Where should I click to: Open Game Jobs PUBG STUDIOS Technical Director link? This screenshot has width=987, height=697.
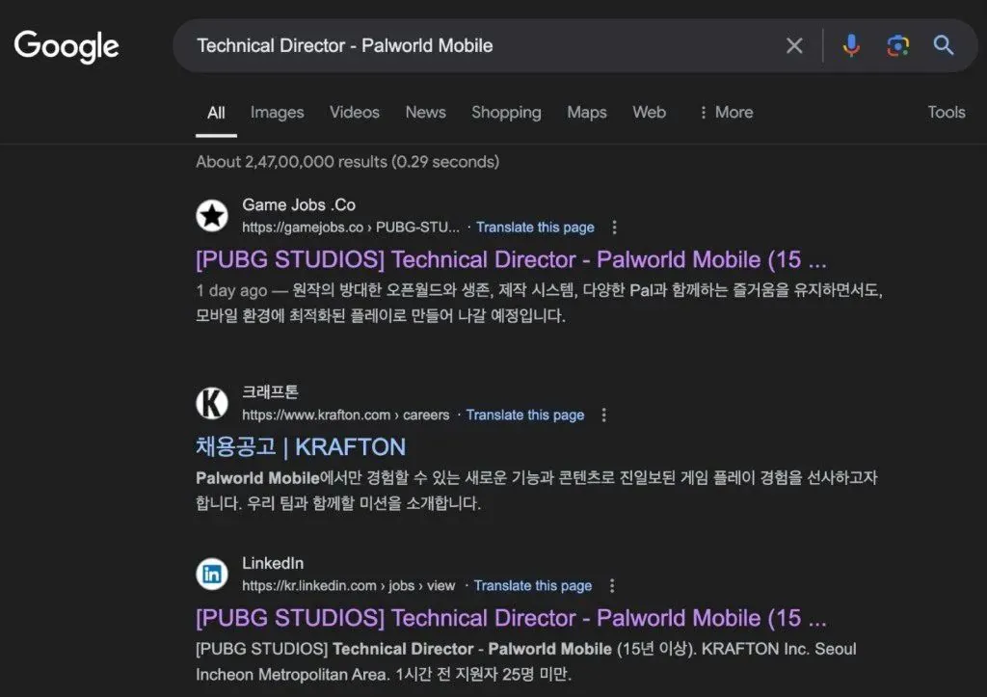click(x=511, y=259)
